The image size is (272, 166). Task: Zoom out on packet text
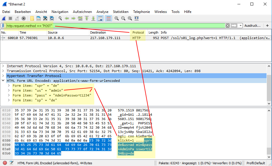click(x=123, y=18)
